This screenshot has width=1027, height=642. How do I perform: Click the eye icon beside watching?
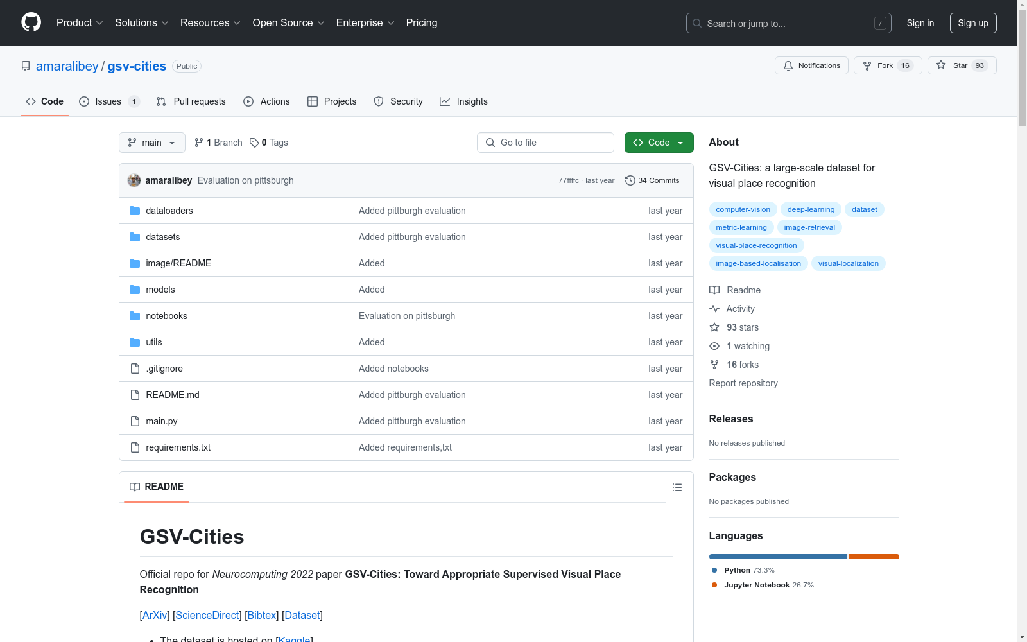point(714,346)
